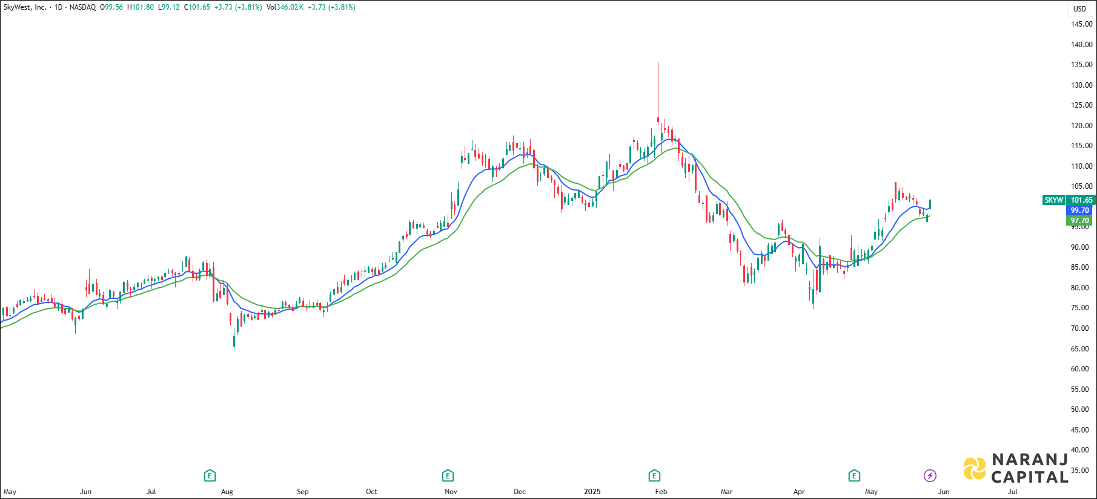The image size is (1097, 499).
Task: Click the Mar label on time axis
Action: pos(726,492)
